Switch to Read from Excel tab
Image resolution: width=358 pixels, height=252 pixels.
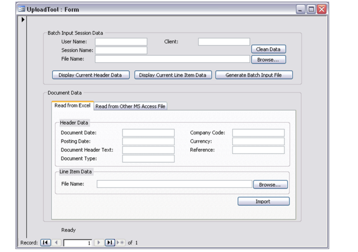pos(72,106)
